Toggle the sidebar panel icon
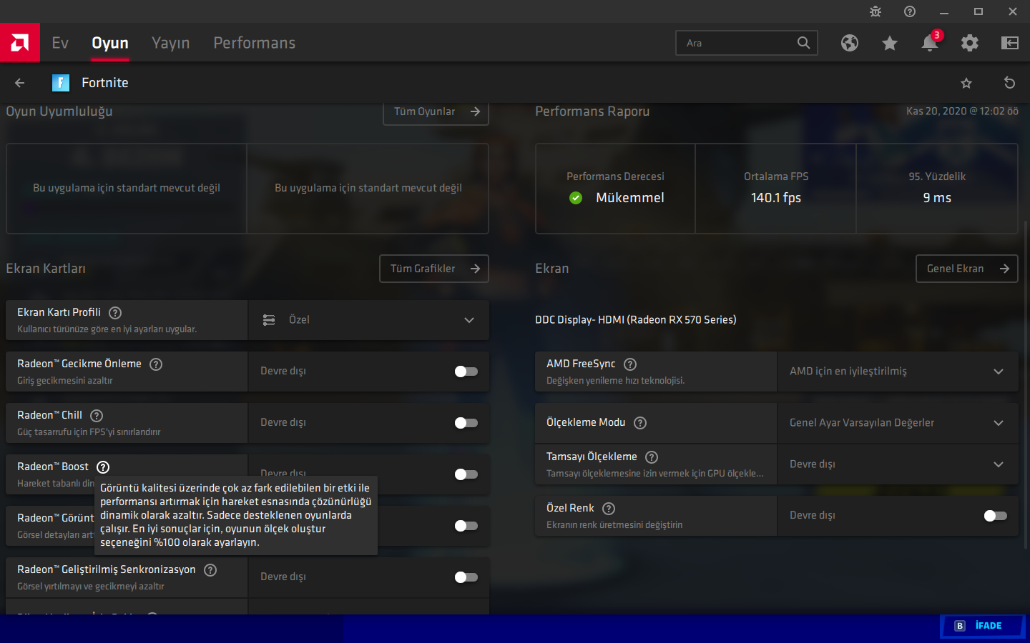1030x643 pixels. [x=1010, y=43]
